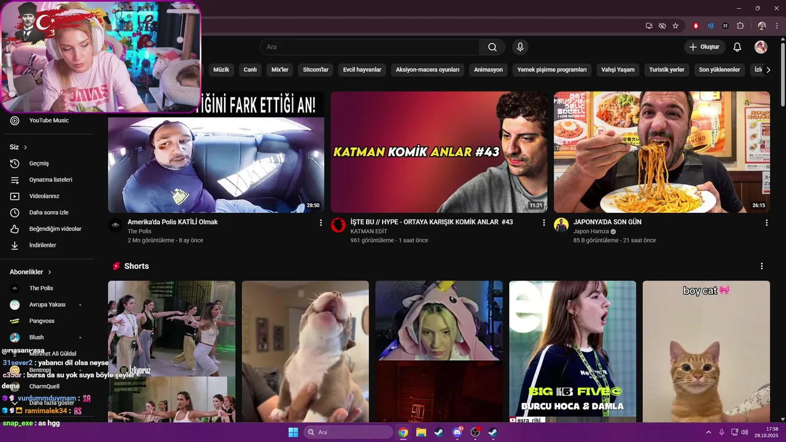Image resolution: width=786 pixels, height=442 pixels.
Task: Open the puppy howling Short
Action: click(305, 352)
